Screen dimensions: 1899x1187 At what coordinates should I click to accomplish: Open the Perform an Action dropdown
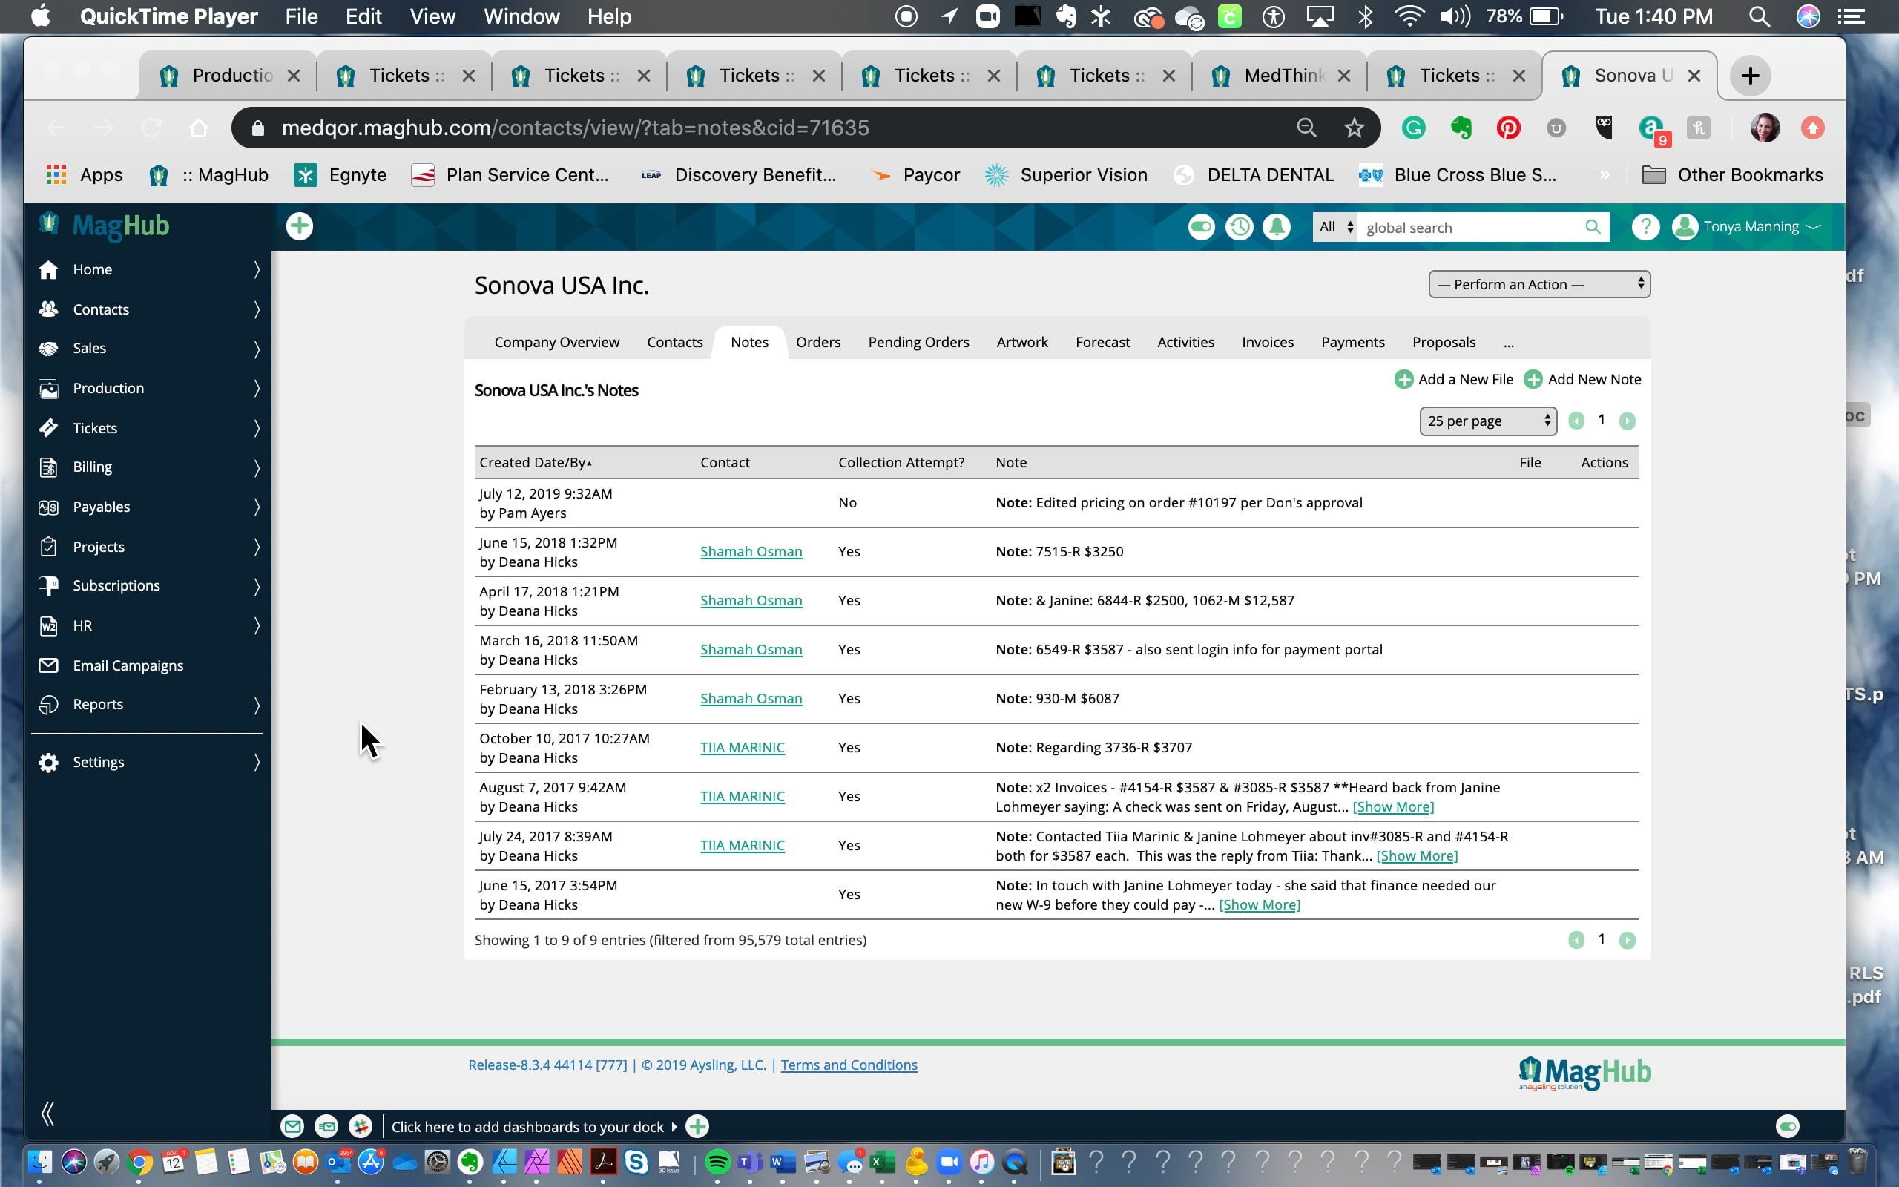[1538, 284]
